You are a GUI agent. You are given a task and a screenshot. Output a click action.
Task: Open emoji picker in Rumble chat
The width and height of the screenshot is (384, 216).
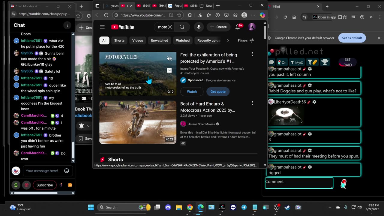click(x=67, y=171)
